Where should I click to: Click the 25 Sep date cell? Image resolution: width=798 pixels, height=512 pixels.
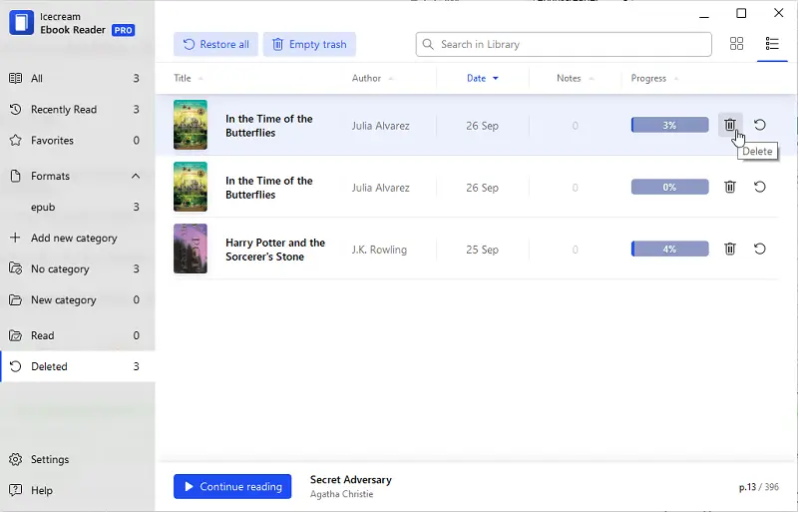(482, 250)
